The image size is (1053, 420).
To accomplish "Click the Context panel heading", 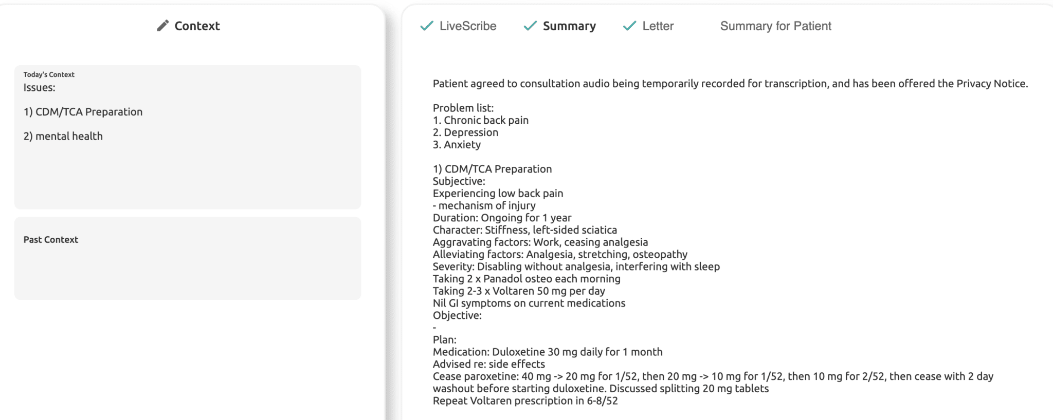I will pos(197,26).
